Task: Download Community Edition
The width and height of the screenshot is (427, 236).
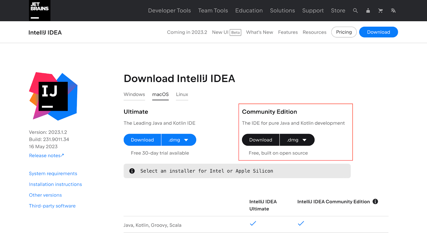Action: click(260, 140)
